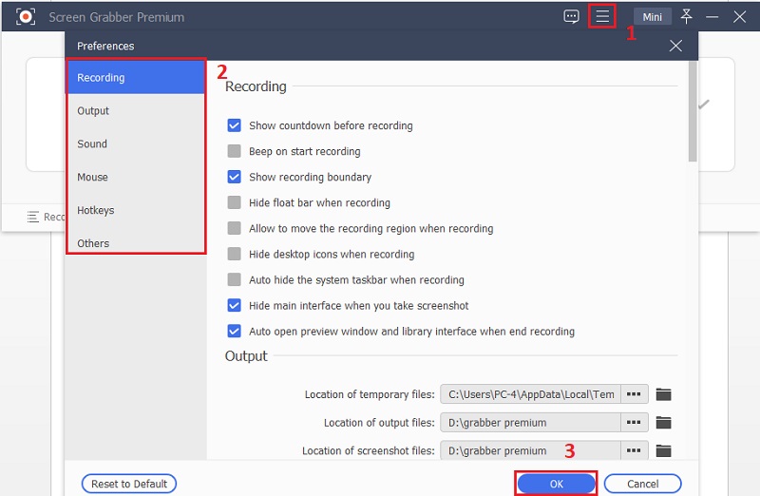The image size is (760, 496).
Task: Open folder for screenshot files location
Action: pos(663,450)
